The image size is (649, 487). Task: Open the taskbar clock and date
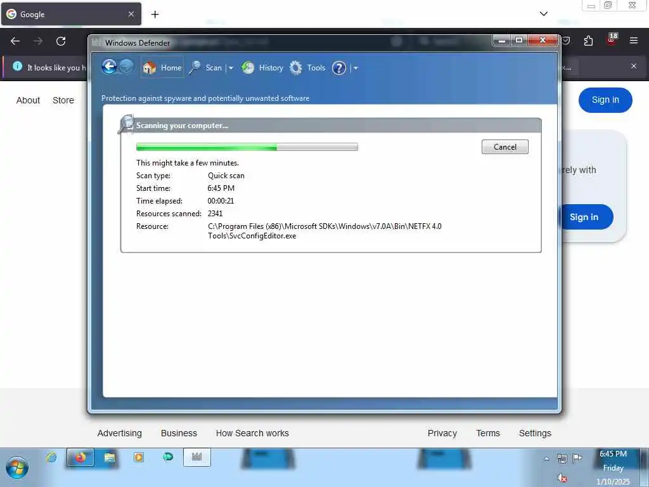point(613,467)
